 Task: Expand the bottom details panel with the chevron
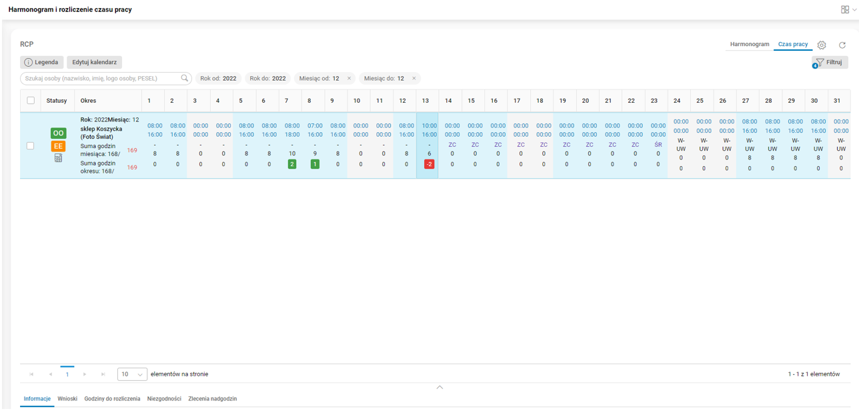[x=440, y=387]
